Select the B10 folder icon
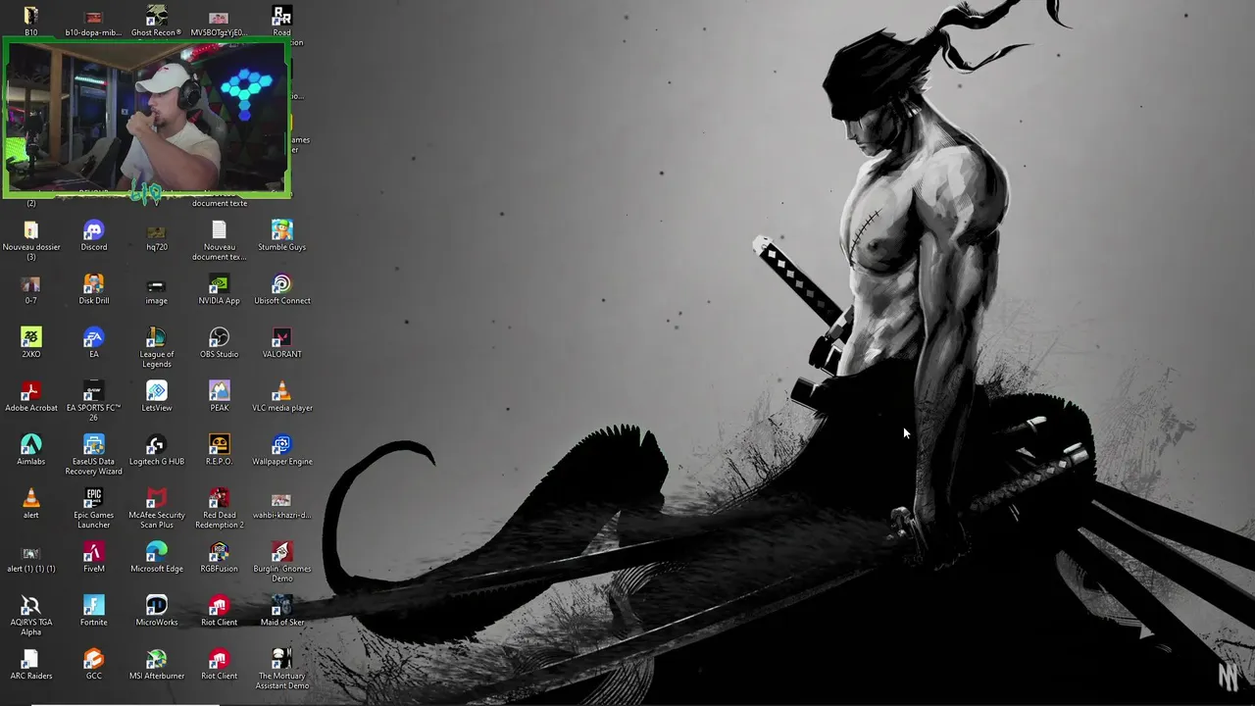Screen dimensions: 1255x706 (31, 16)
